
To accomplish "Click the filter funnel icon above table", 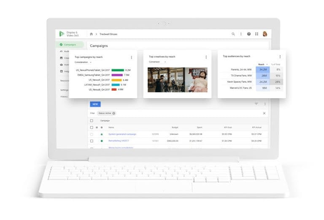I will [x=256, y=104].
